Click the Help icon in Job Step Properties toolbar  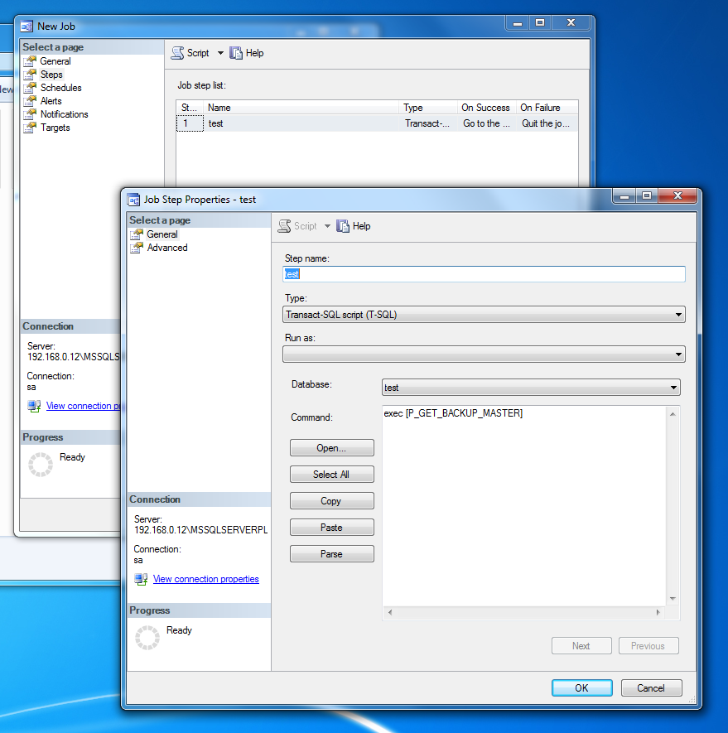(343, 226)
